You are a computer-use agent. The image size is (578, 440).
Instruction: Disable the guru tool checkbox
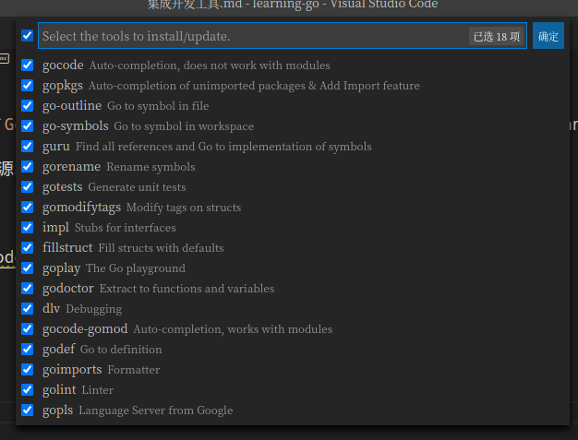pyautogui.click(x=27, y=147)
